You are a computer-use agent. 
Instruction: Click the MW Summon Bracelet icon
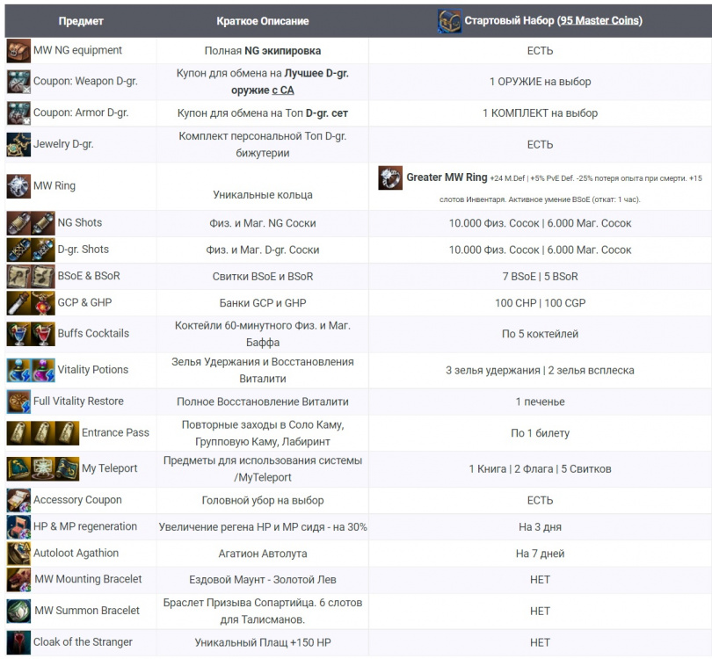coord(18,611)
